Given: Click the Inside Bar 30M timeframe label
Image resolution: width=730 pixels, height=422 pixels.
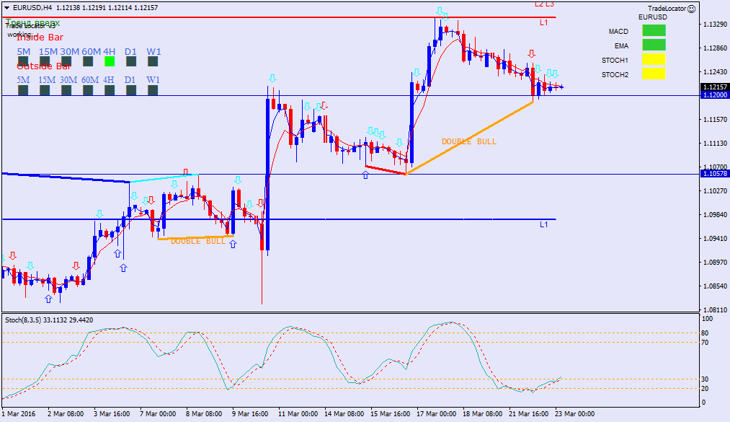Looking at the screenshot, I should coord(70,52).
